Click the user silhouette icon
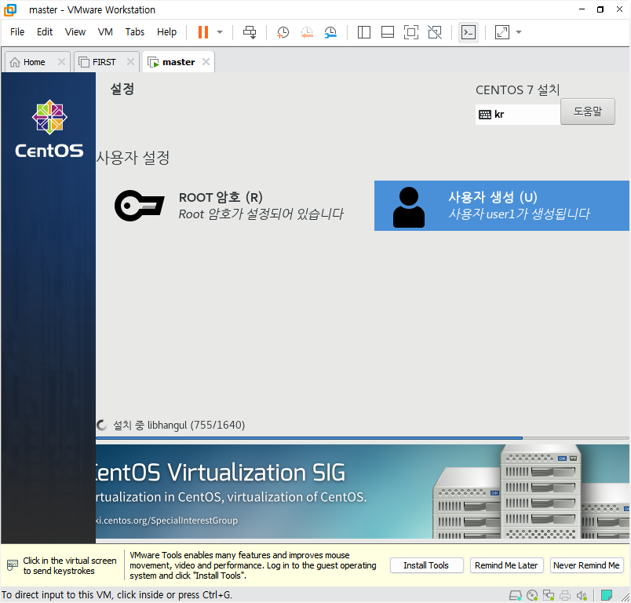 click(x=408, y=207)
